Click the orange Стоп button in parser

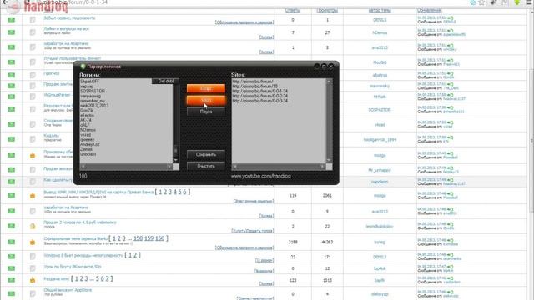coord(206,100)
